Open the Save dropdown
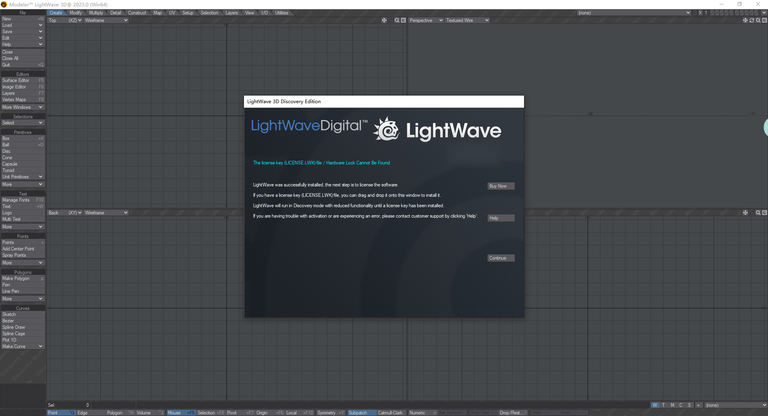768x416 pixels. (23, 32)
